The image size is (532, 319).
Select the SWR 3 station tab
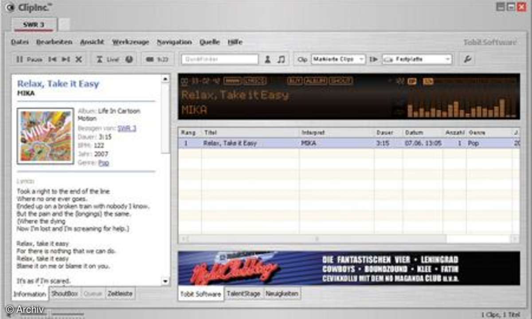point(34,25)
